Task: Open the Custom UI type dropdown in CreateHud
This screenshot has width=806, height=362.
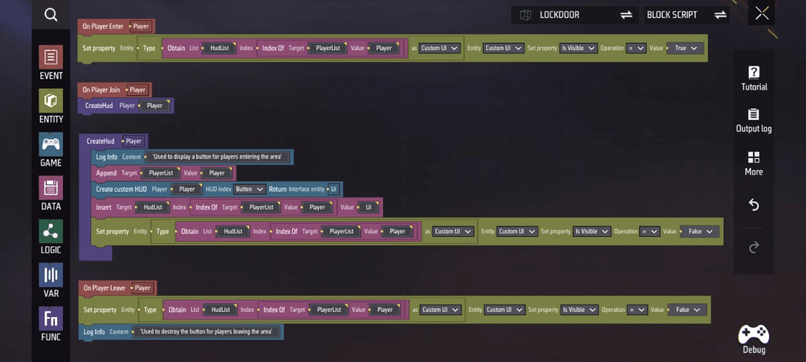Action: point(453,232)
